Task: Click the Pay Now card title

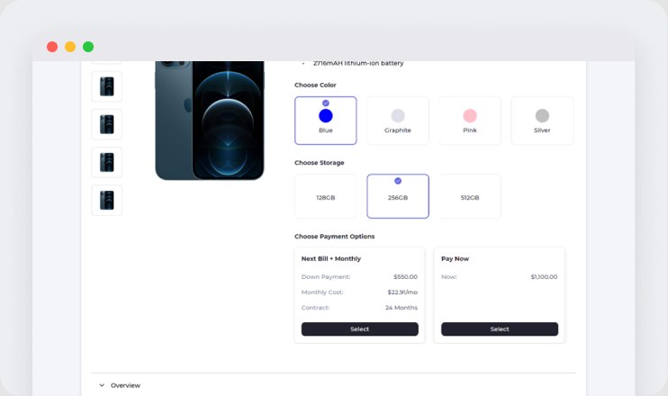Action: (x=455, y=258)
